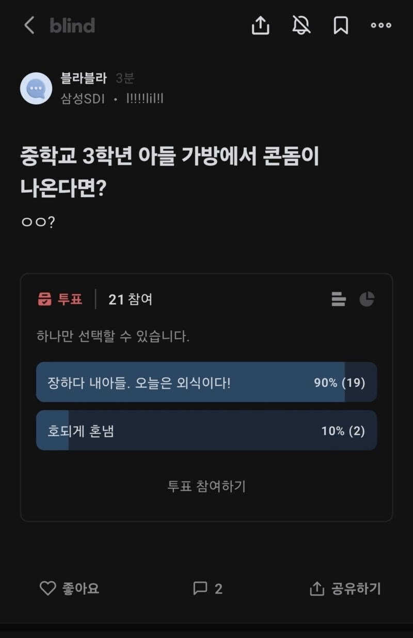Viewport: 413px width, 638px height.
Task: Switch poll results to pie chart view
Action: coord(367,299)
